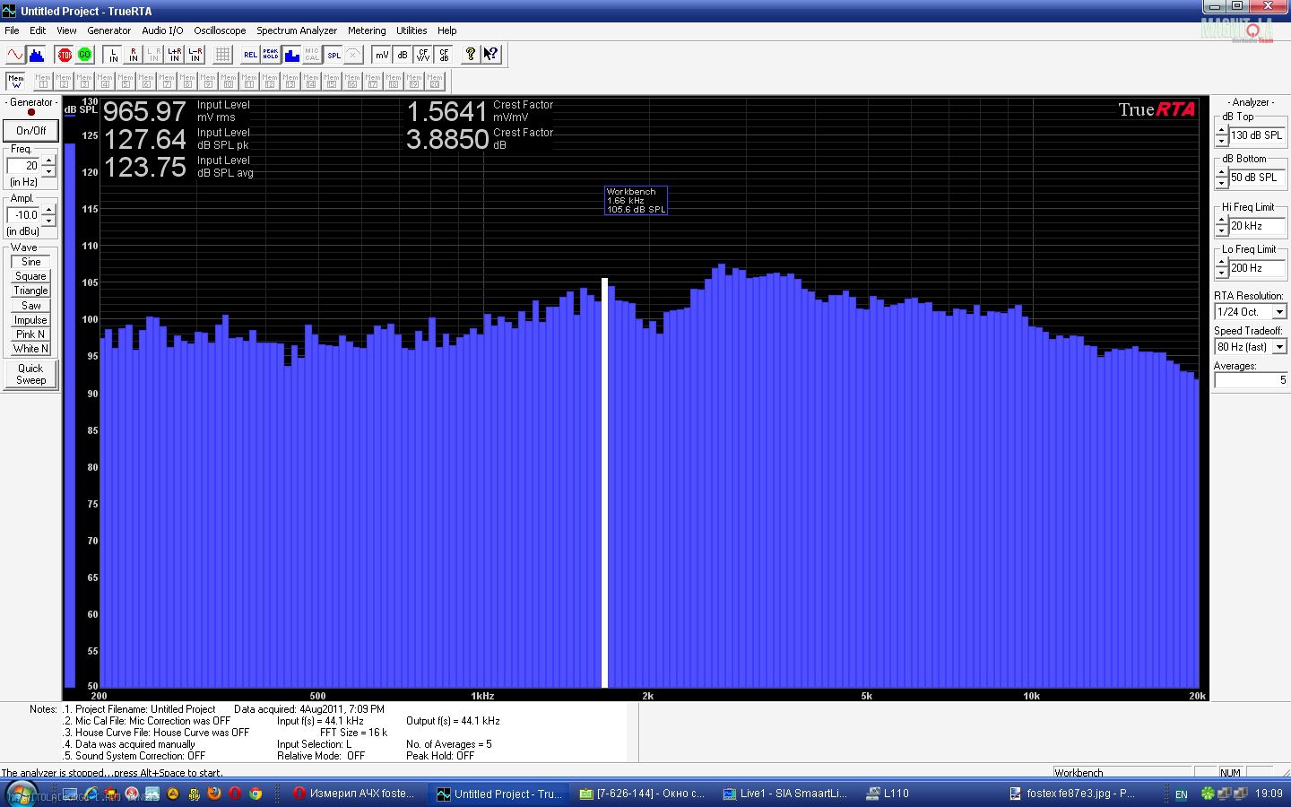The height and width of the screenshot is (807, 1291).
Task: Click the REL relative mode icon
Action: tap(250, 55)
